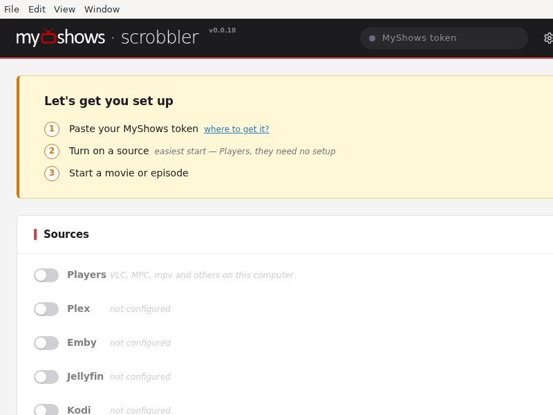The width and height of the screenshot is (553, 415).
Task: Open the Edit menu
Action: pos(37,9)
